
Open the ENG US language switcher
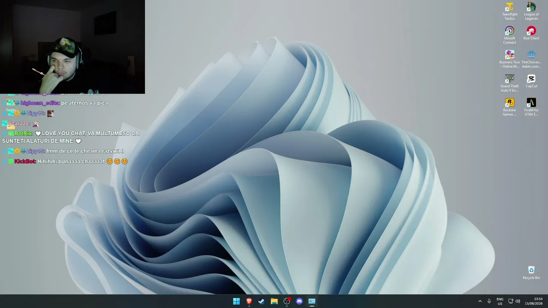click(500, 301)
